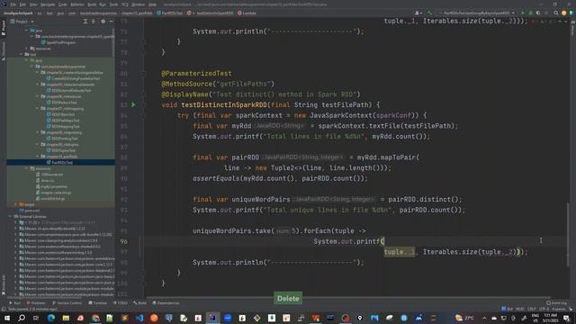Click the Run button in toolbar
This screenshot has height=324, width=576.
pyautogui.click(x=523, y=13)
